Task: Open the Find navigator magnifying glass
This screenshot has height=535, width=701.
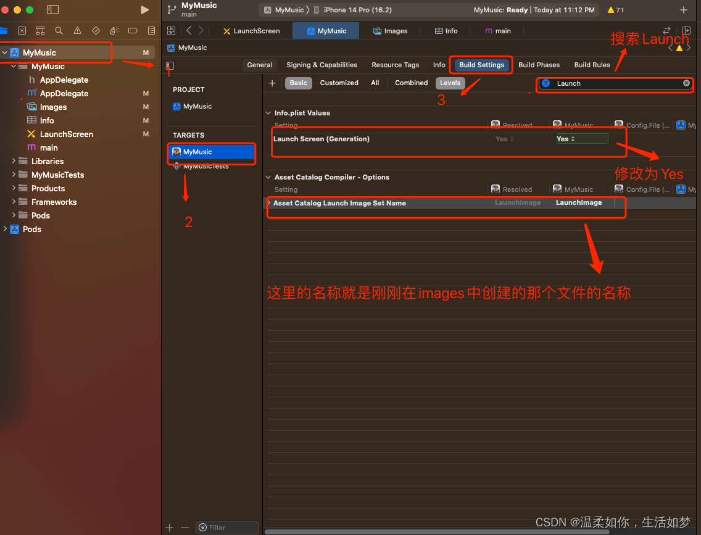Action: click(59, 30)
